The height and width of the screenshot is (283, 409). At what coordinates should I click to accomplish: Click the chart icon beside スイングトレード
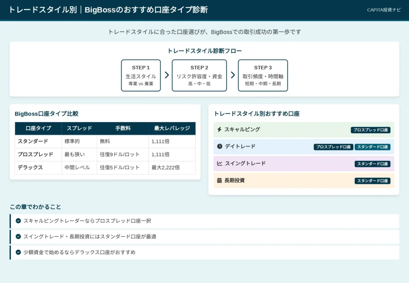click(x=220, y=163)
